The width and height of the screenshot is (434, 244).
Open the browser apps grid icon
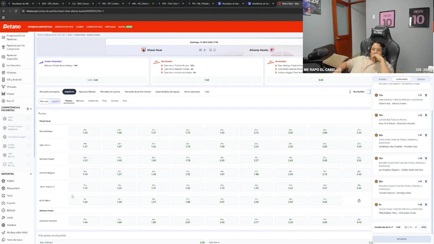[x=3, y=18]
